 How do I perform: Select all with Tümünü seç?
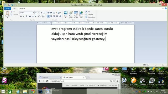[90, 17]
